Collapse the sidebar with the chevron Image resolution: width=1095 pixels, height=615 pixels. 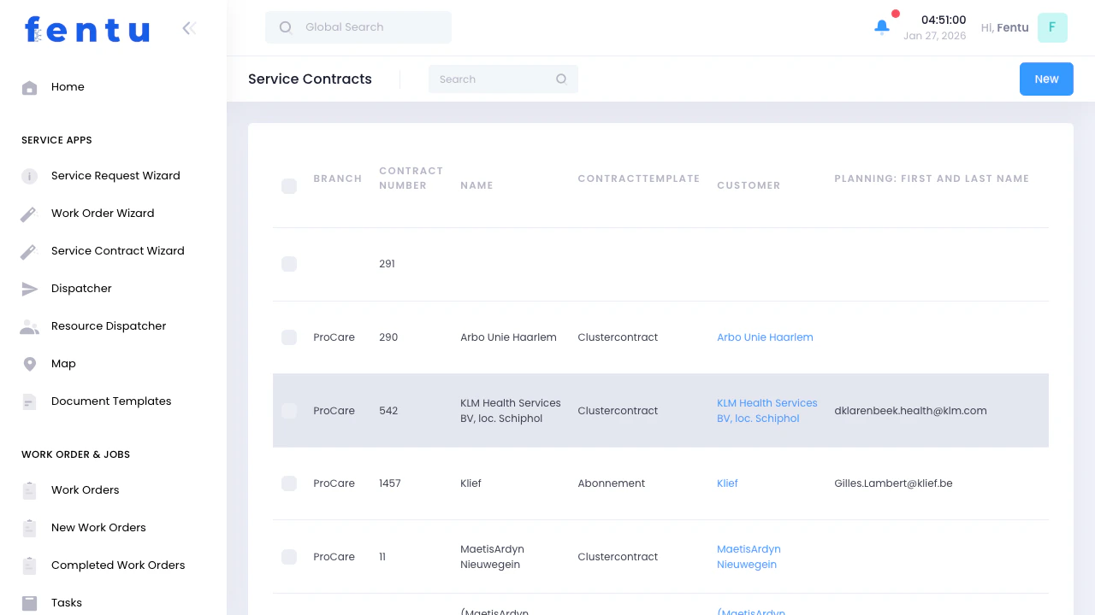point(188,27)
